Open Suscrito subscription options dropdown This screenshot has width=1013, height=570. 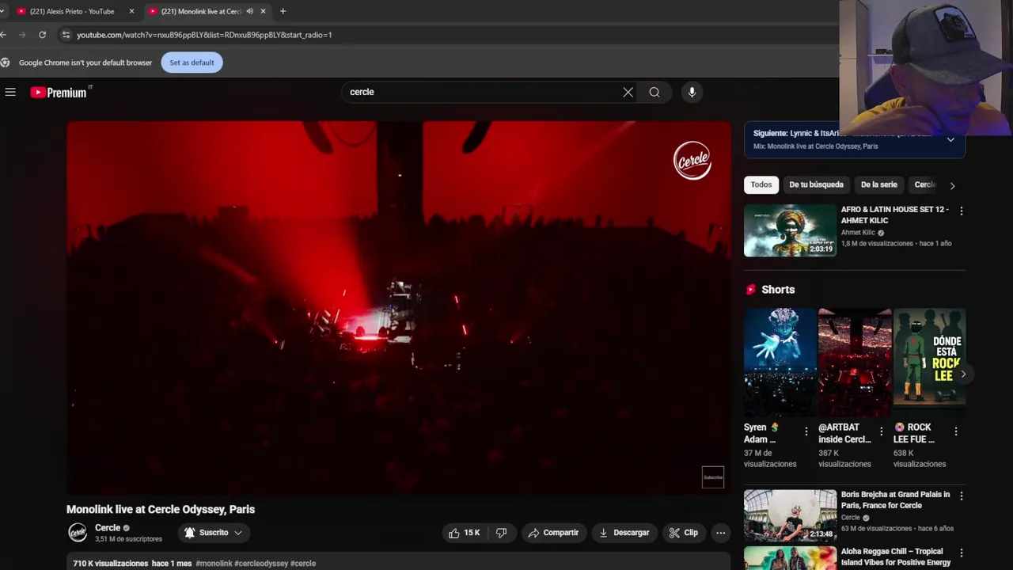[213, 533]
